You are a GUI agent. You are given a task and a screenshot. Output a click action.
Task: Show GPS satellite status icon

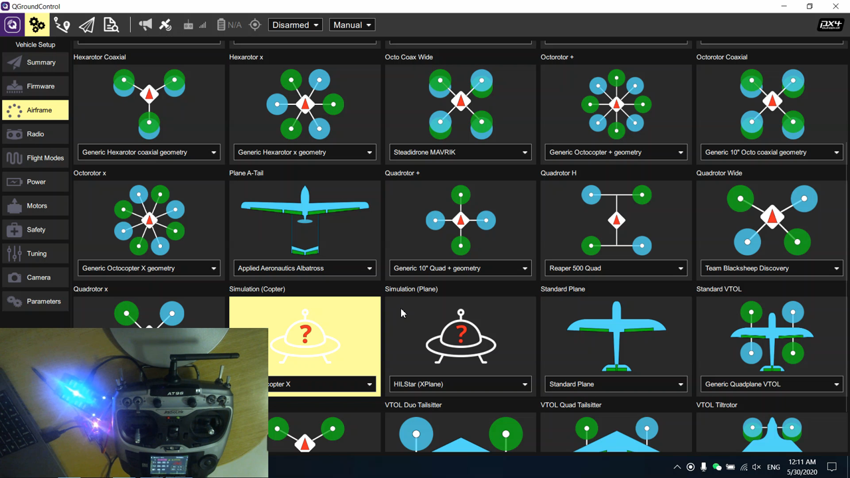coord(165,25)
